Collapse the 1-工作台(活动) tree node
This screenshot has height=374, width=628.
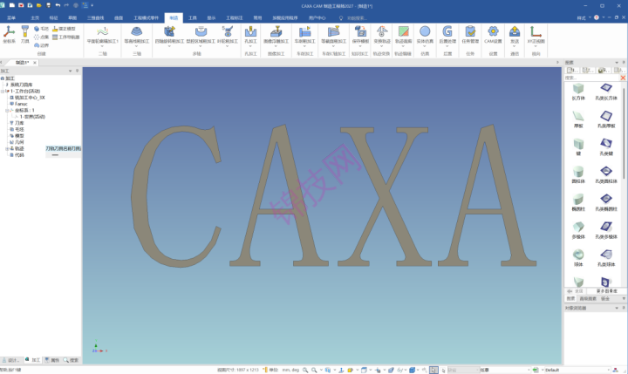tap(3, 92)
